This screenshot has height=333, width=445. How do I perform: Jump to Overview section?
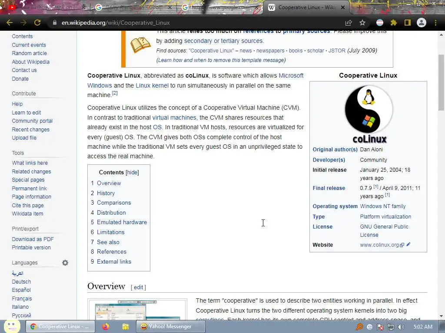(109, 183)
